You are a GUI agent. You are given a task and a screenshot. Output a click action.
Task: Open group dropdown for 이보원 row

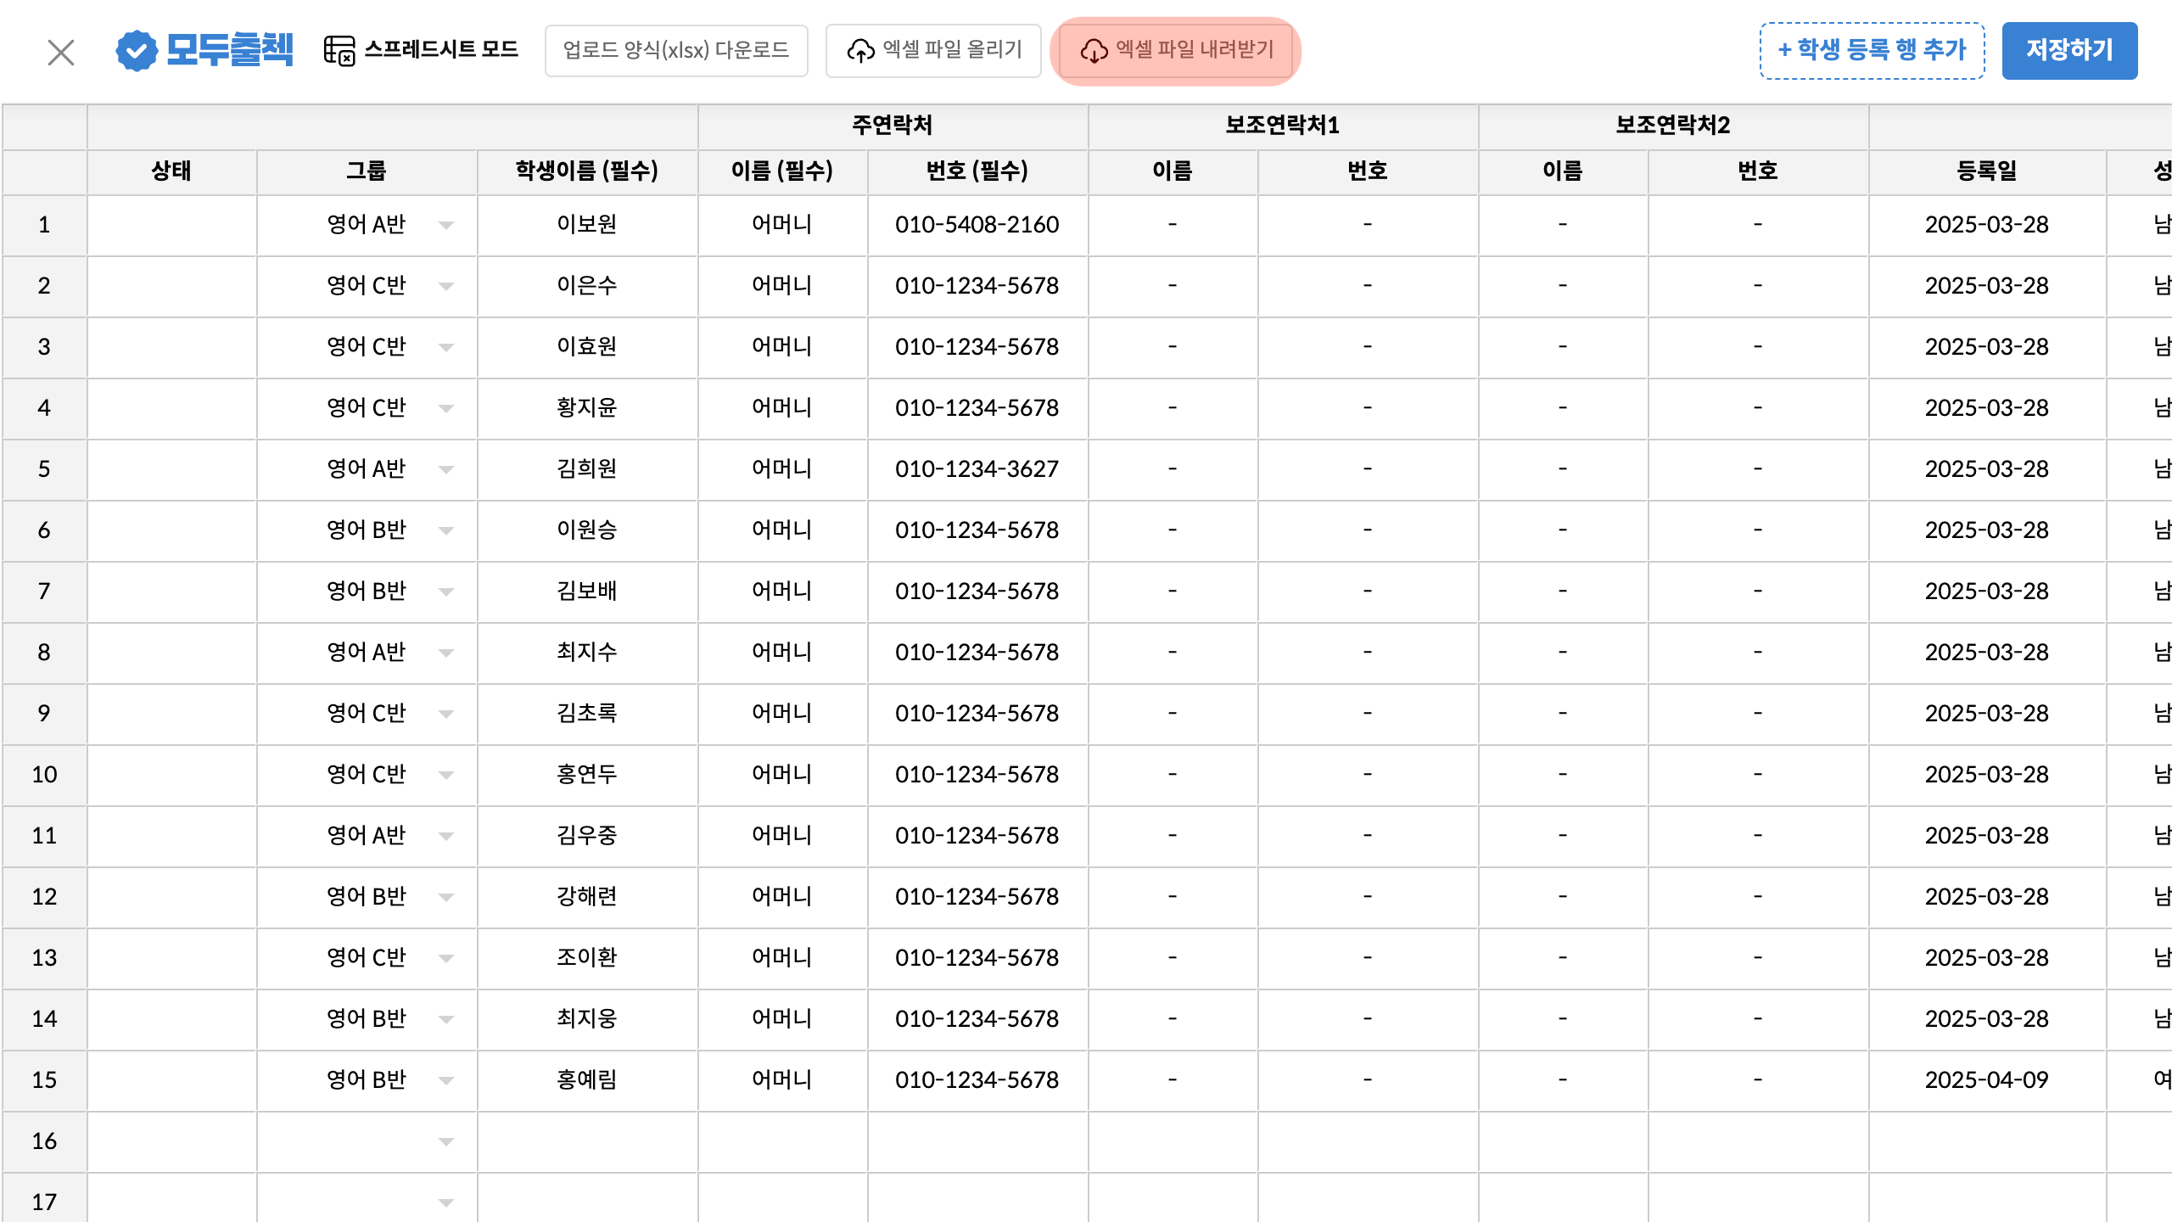click(446, 226)
